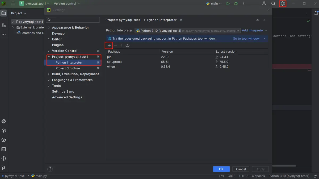Select Keymap in the settings tree
This screenshot has width=319, height=179.
pos(58,34)
